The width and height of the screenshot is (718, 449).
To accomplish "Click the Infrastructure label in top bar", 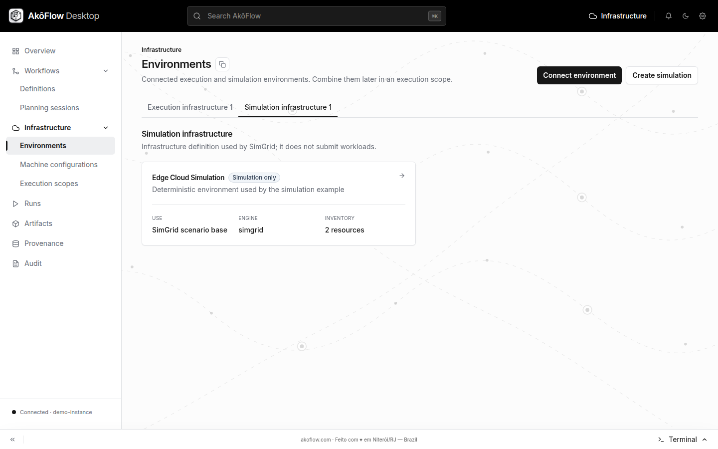I will click(x=624, y=16).
